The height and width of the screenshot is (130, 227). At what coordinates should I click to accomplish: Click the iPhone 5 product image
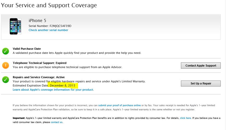click(x=16, y=26)
